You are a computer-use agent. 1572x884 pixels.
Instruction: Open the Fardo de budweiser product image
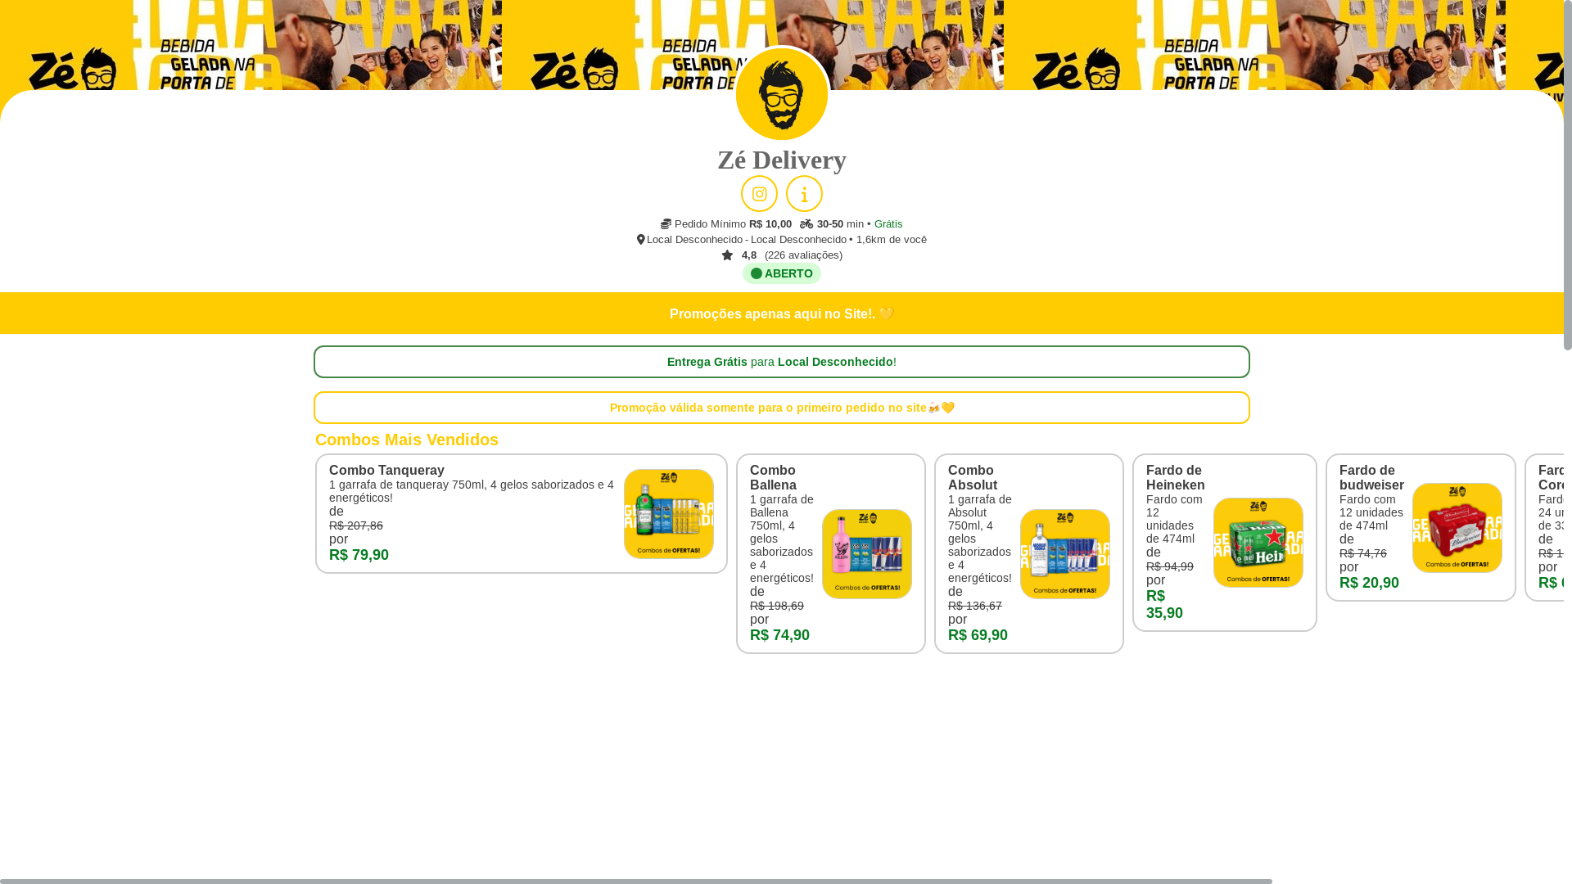pyautogui.click(x=1457, y=528)
